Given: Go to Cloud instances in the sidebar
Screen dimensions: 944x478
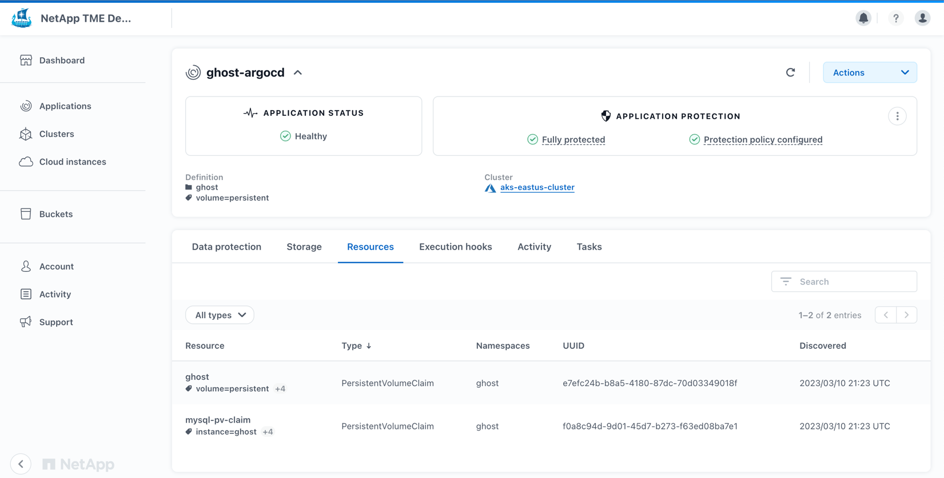Looking at the screenshot, I should click(72, 162).
